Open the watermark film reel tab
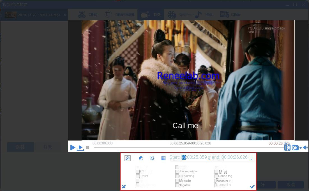Screen dimensions: 309x191 tap(172, 15)
